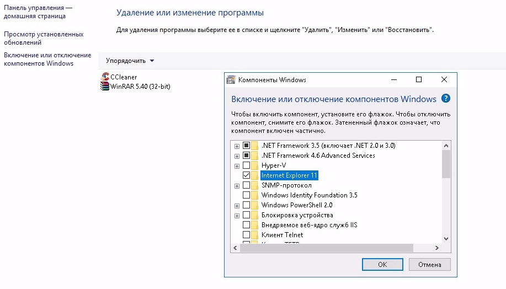
Task: Click the Отмена button
Action: pos(429,265)
